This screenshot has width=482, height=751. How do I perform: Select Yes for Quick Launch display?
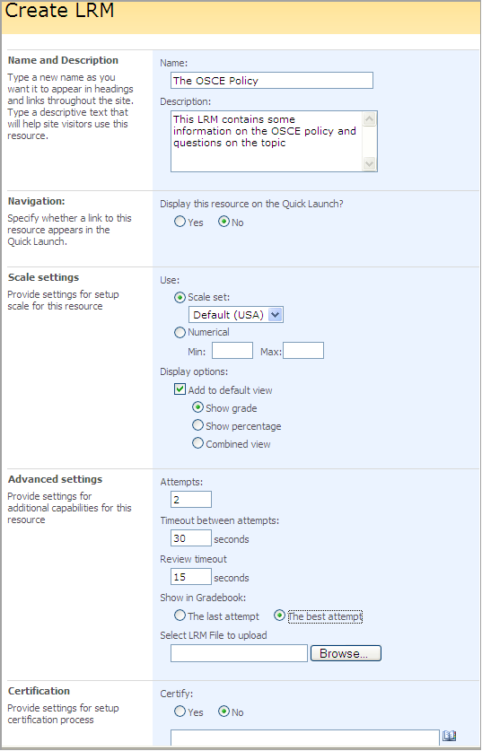(180, 222)
